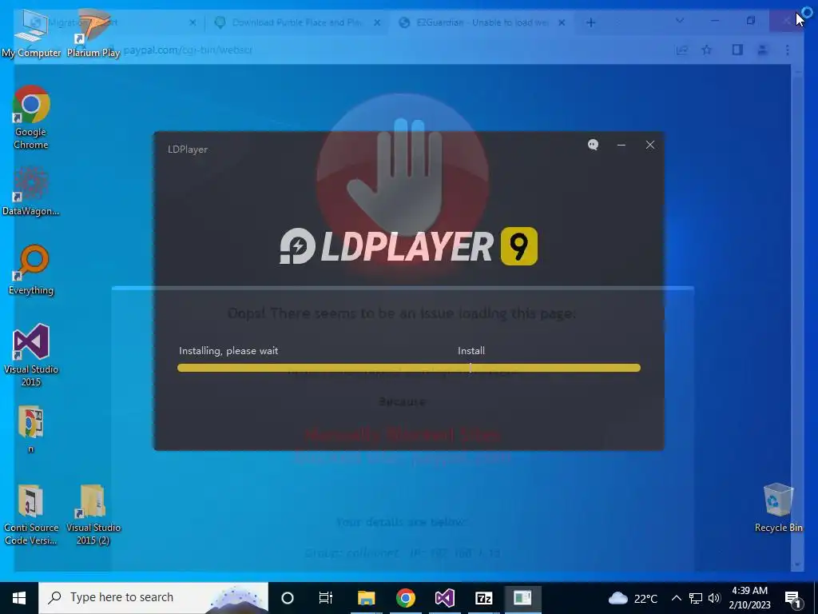This screenshot has width=818, height=614.
Task: Close the Download Purble Place Chrome tab
Action: [x=377, y=22]
